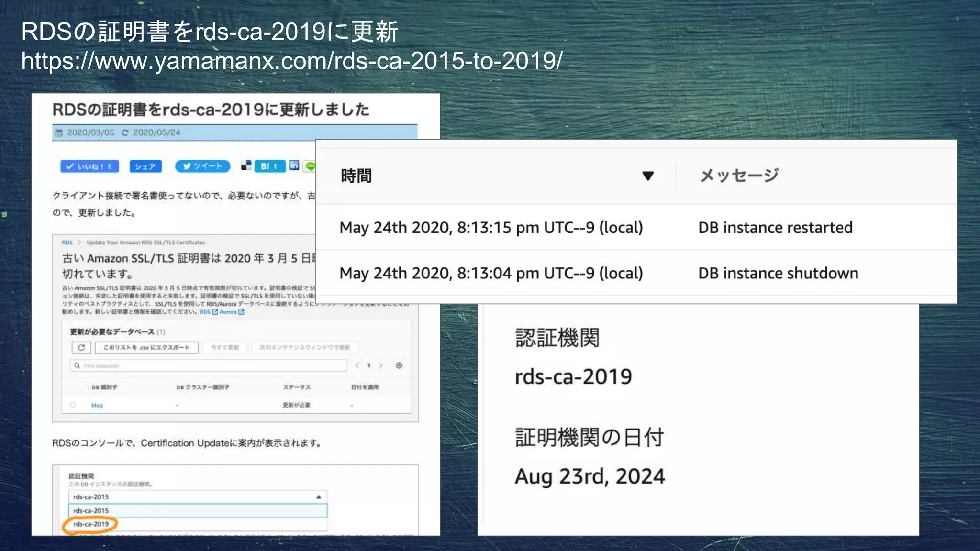Click the green LINE share icon
The width and height of the screenshot is (980, 551).
310,165
